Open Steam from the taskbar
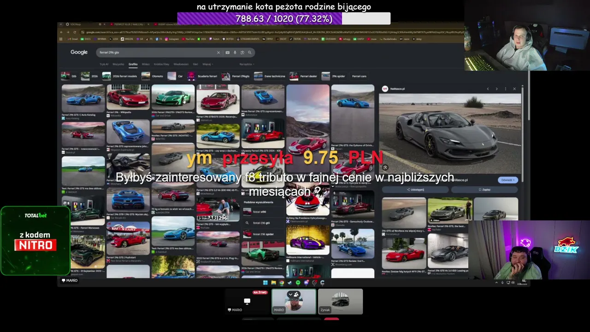This screenshot has width=590, height=332. (x=289, y=282)
